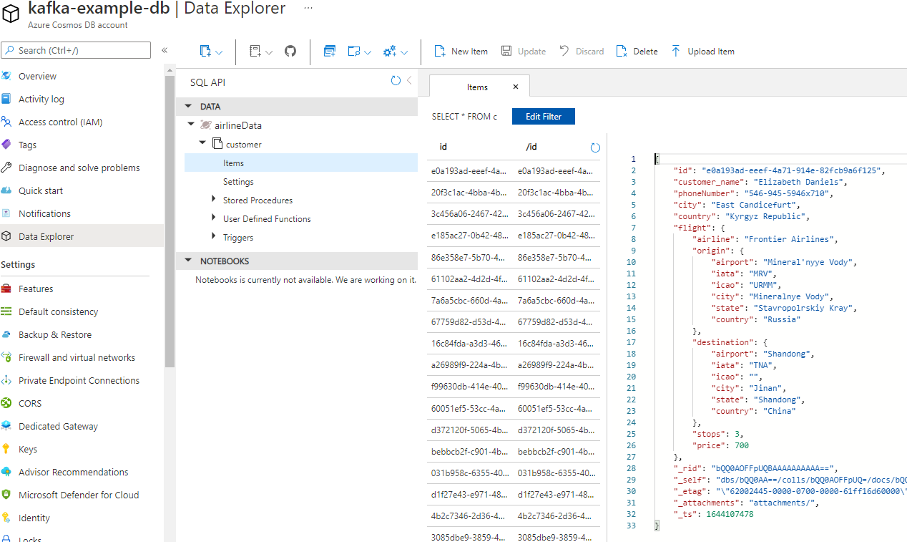Select 20f3c1ac-4bba-4b... in the /id column
The width and height of the screenshot is (907, 542).
tap(557, 193)
